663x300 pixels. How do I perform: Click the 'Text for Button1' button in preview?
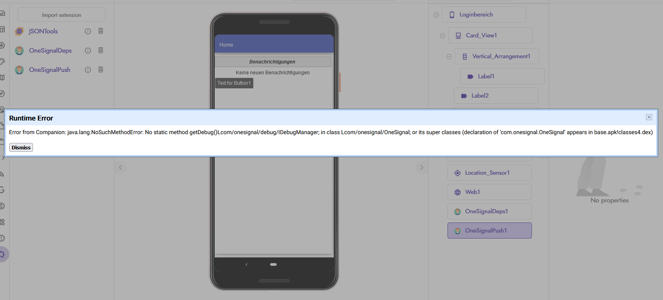234,83
